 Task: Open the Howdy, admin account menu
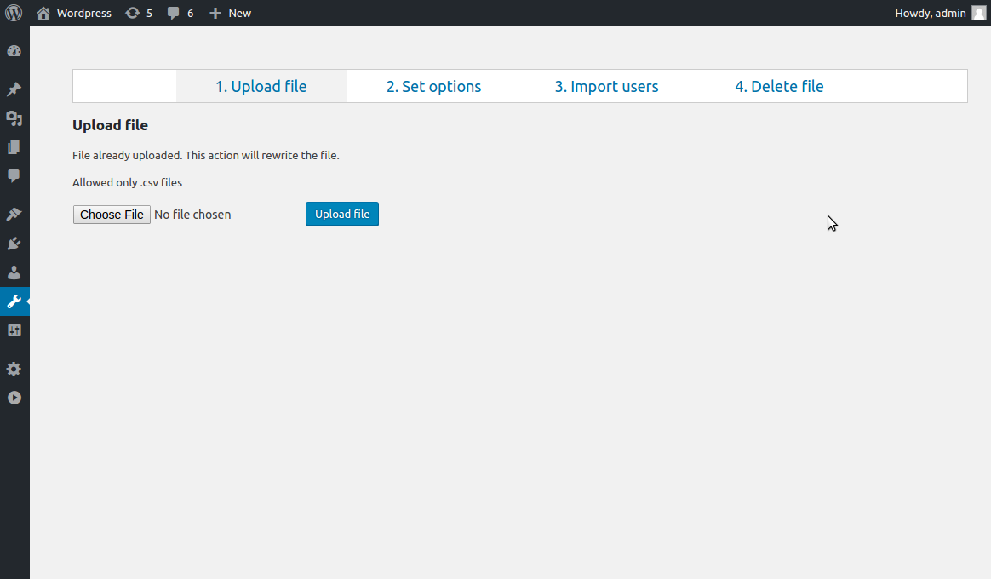click(940, 14)
